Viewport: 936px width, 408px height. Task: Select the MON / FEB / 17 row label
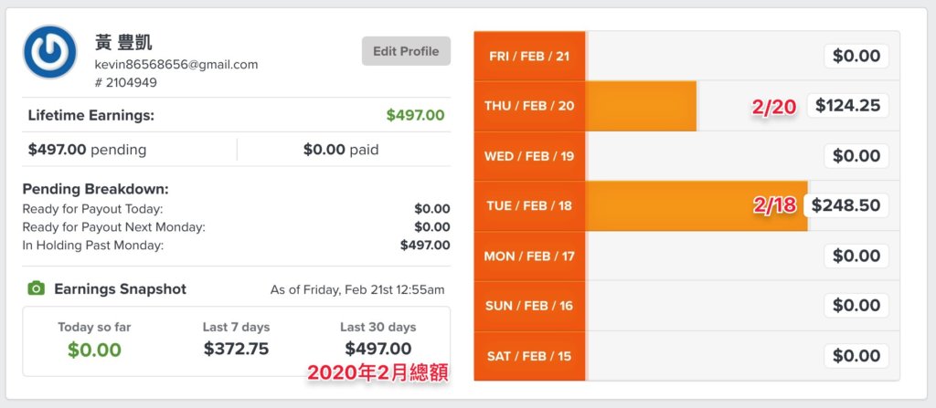(529, 256)
